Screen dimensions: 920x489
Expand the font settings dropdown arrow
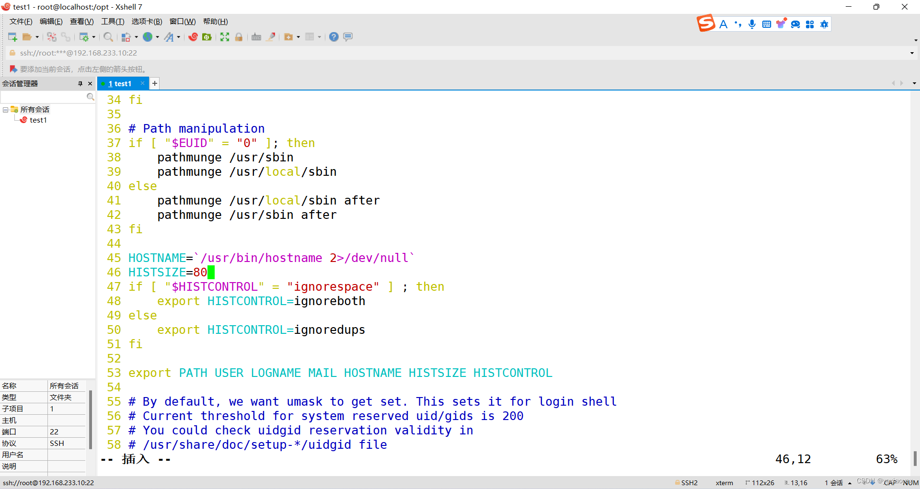click(178, 37)
